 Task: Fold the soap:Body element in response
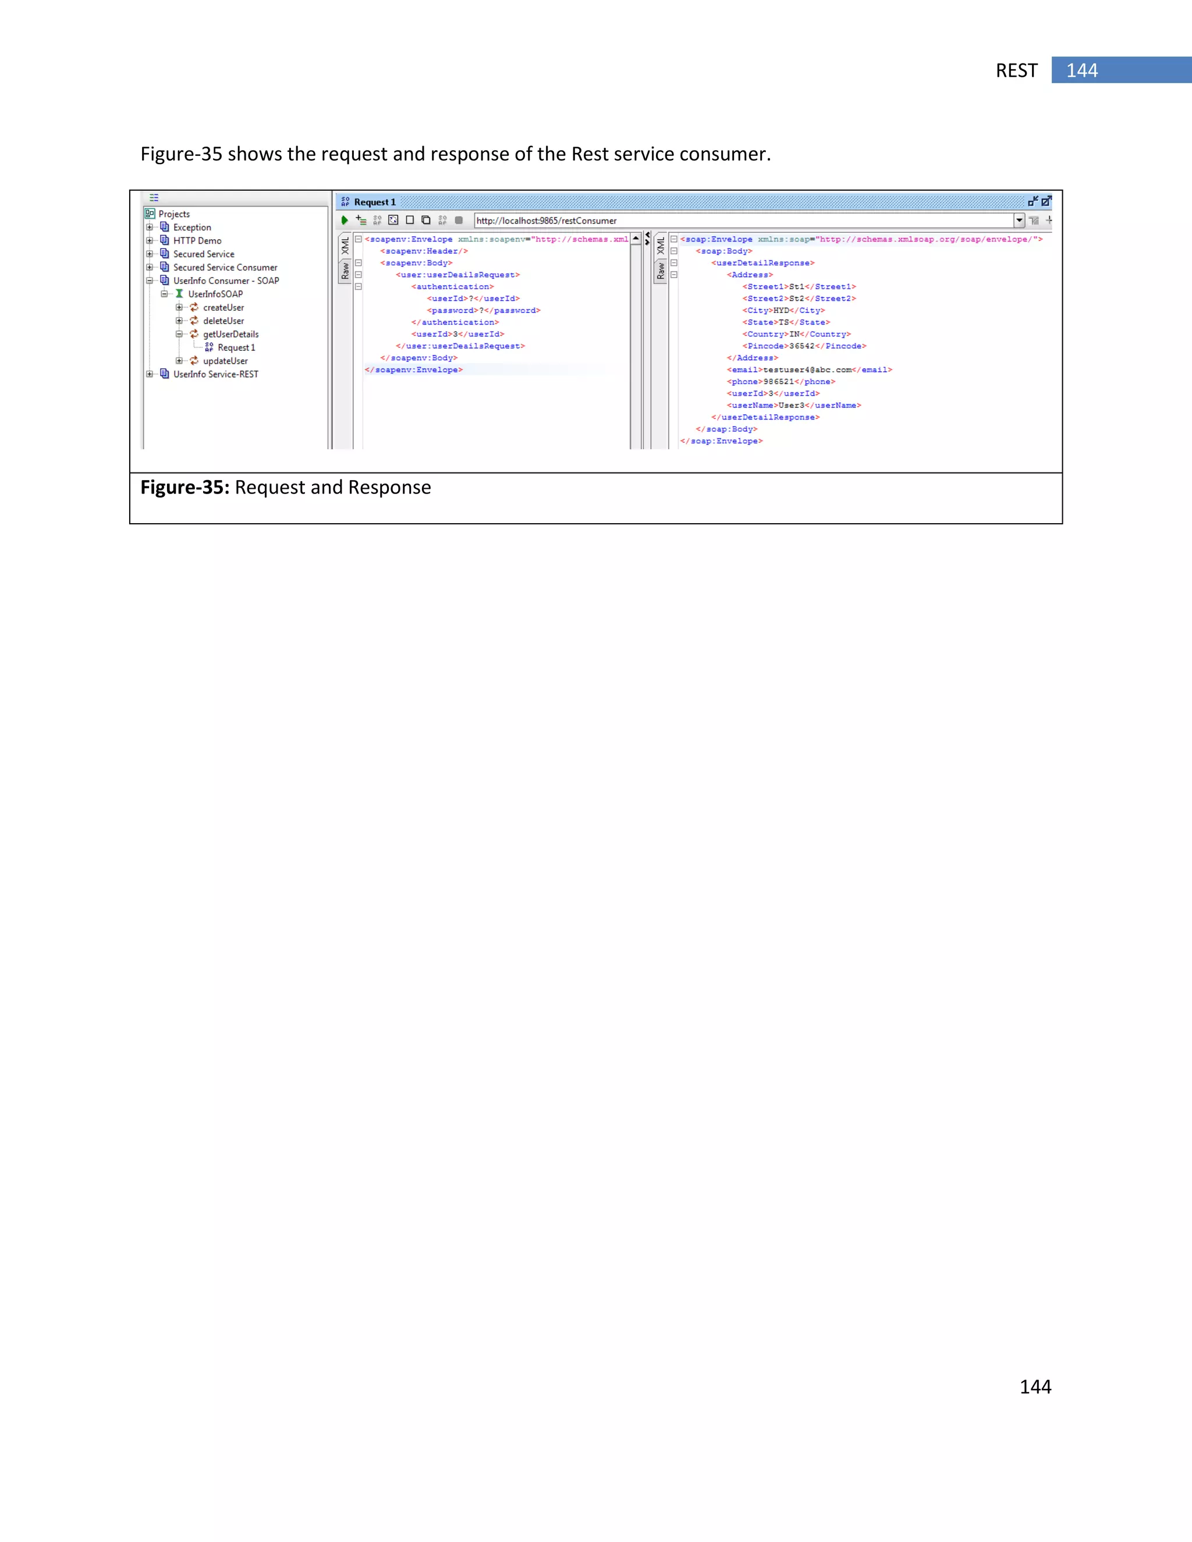(673, 251)
